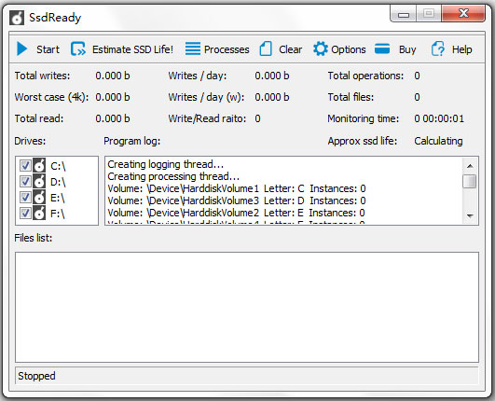The width and height of the screenshot is (495, 401).
Task: Toggle the F:\ drive checkbox
Action: (x=25, y=214)
